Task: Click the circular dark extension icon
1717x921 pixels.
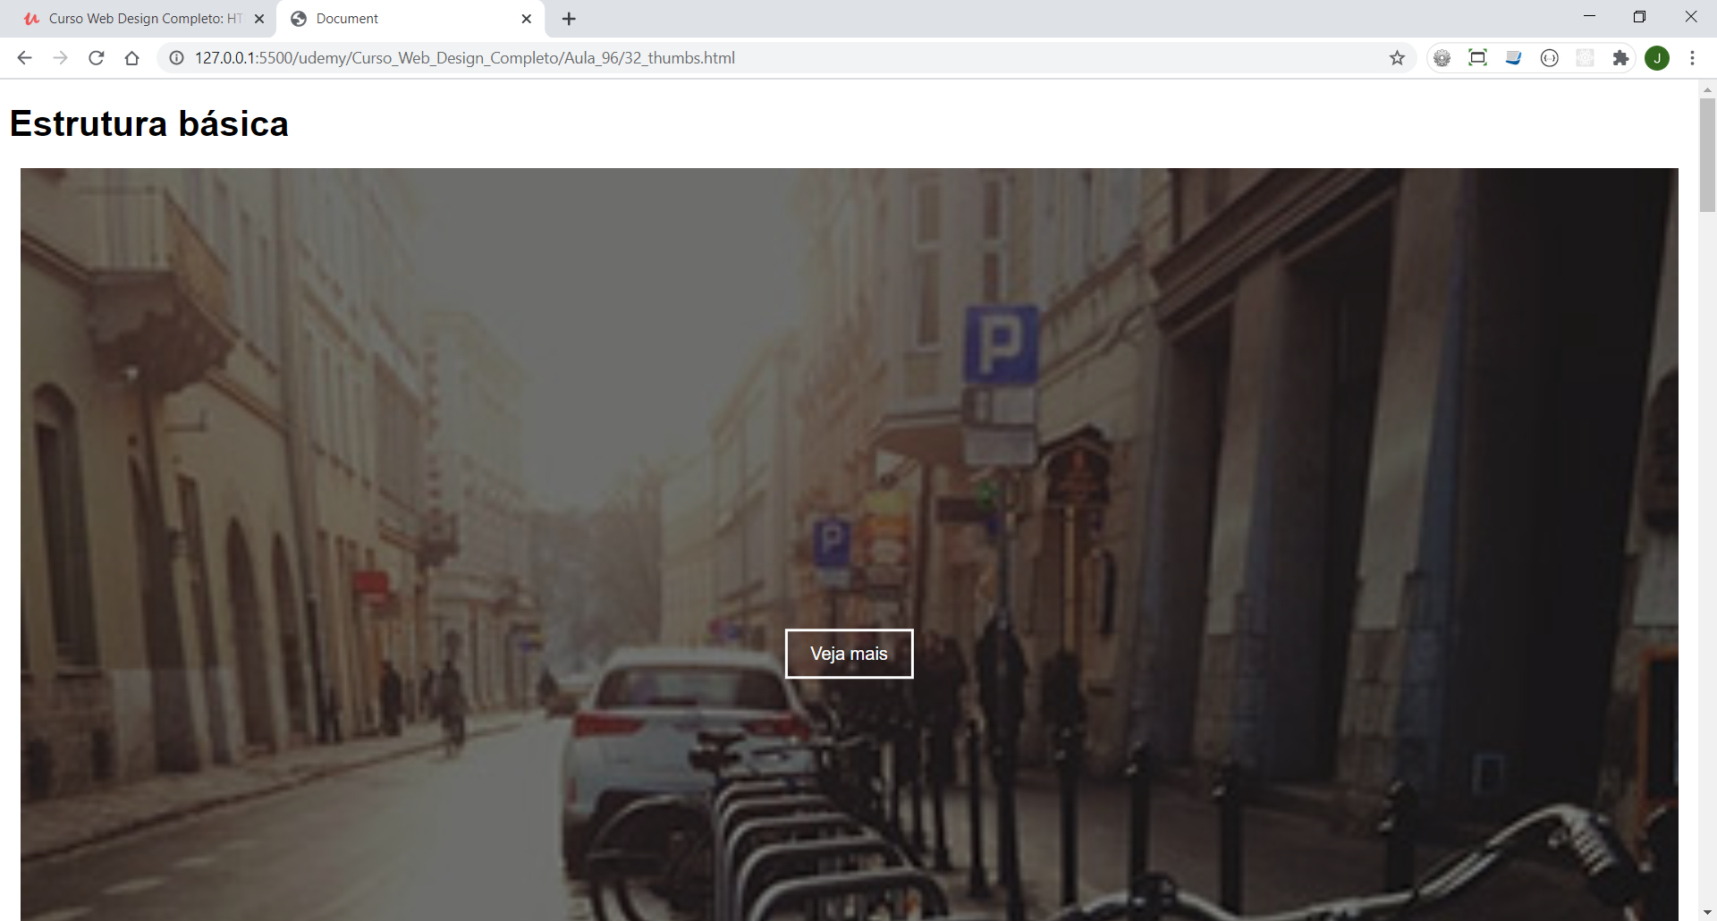Action: [1549, 58]
